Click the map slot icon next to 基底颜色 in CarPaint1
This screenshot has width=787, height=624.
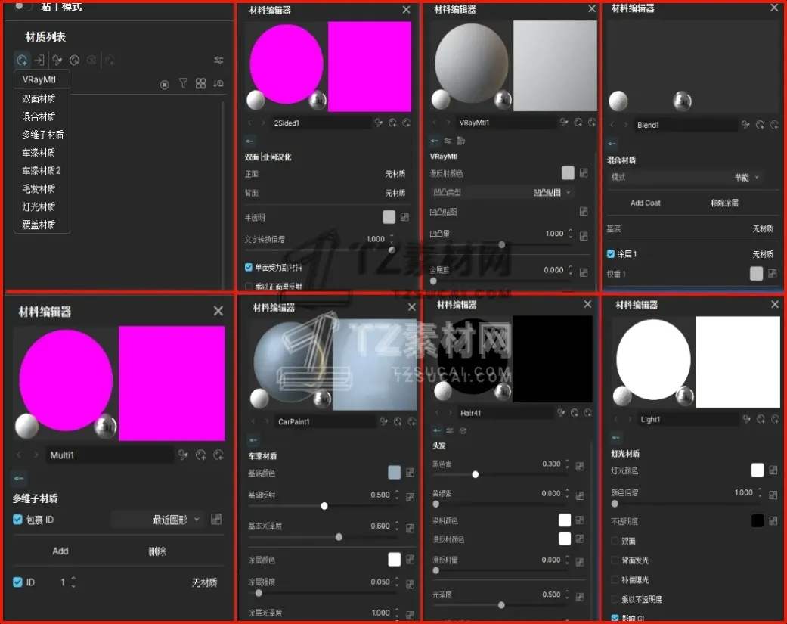(410, 473)
